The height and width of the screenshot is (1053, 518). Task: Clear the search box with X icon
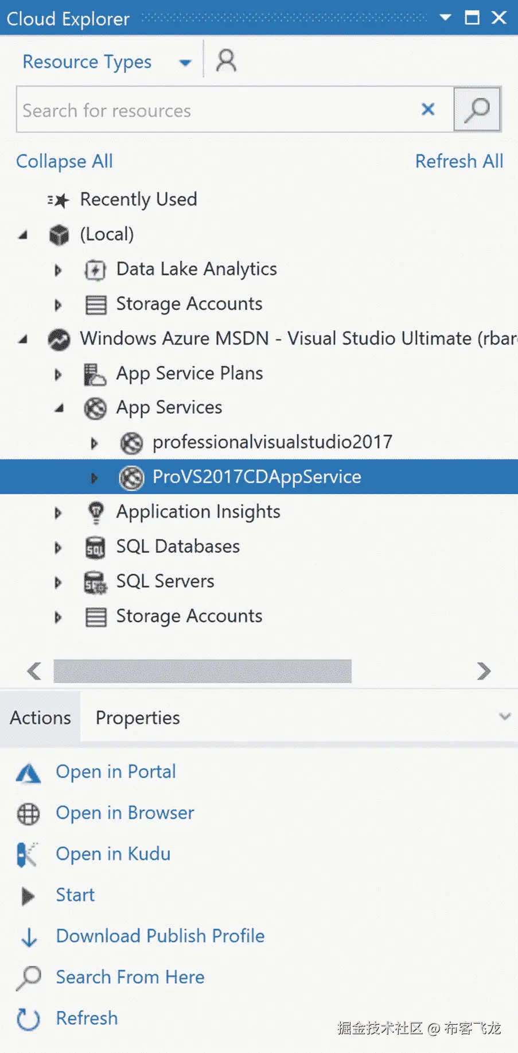click(428, 109)
